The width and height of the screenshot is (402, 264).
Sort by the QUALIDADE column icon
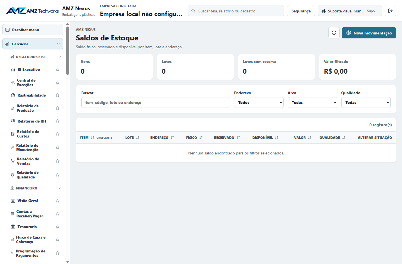tap(344, 138)
